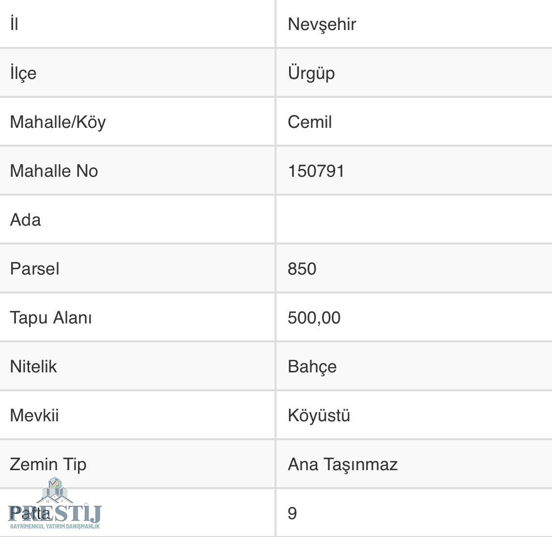Screen dimensions: 552x537
Task: Select the Cemil neighborhood value
Action: 309,122
